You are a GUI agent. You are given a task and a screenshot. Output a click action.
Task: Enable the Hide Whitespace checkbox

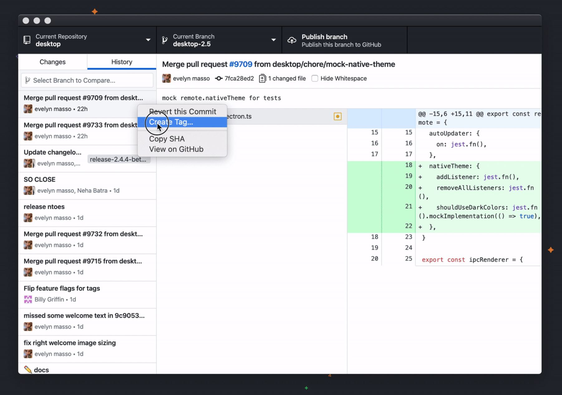pyautogui.click(x=315, y=79)
